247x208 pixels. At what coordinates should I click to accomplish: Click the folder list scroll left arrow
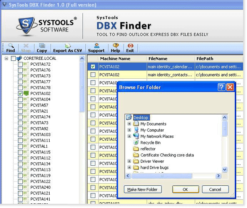[x=128, y=176]
